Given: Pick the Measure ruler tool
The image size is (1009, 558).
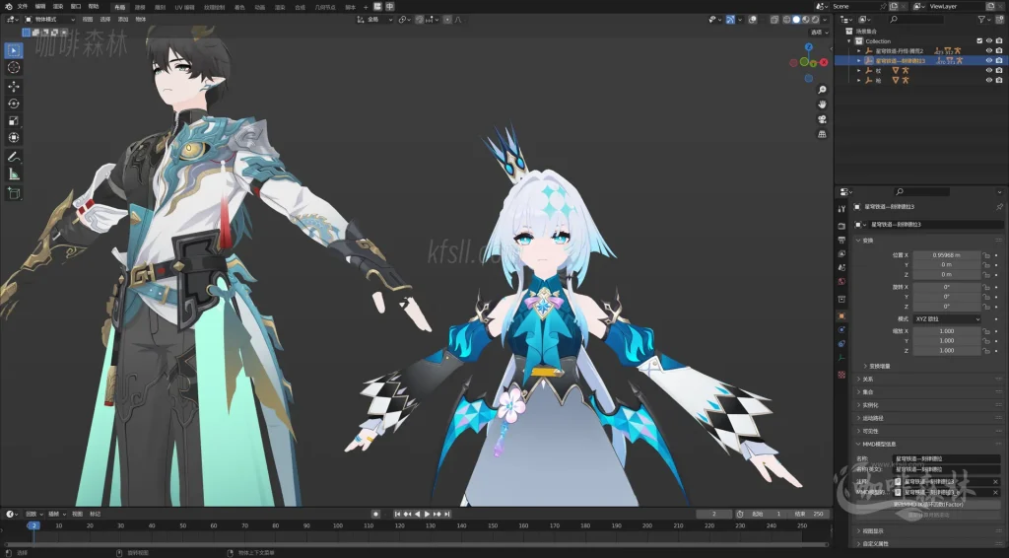Looking at the screenshot, I should click(x=14, y=174).
